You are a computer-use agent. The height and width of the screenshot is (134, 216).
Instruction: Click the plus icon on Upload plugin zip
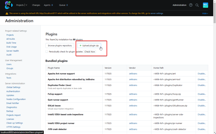click(x=81, y=46)
